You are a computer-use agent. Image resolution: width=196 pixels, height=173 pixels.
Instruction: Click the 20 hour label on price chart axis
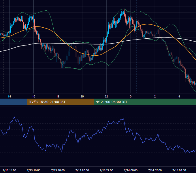pos(82,97)
